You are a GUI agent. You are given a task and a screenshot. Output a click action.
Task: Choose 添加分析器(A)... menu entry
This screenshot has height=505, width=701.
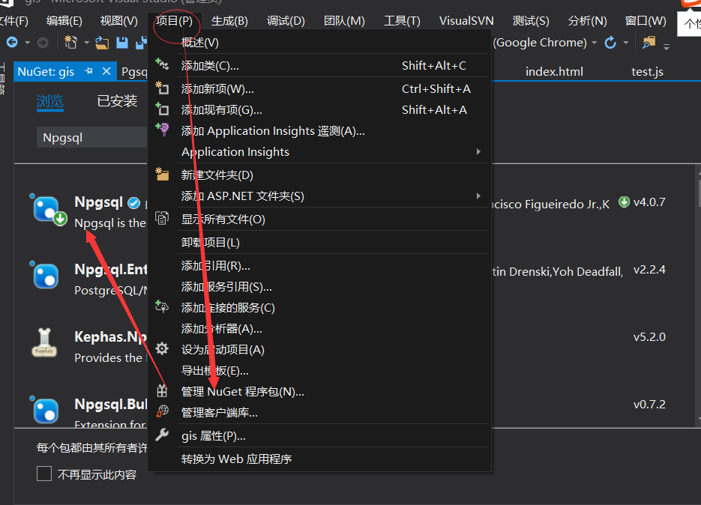click(x=319, y=329)
